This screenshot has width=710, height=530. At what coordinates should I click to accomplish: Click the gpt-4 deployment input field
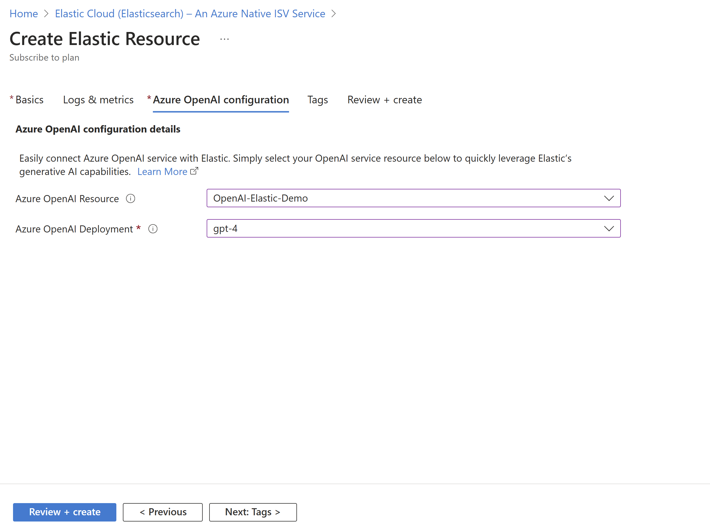(413, 228)
